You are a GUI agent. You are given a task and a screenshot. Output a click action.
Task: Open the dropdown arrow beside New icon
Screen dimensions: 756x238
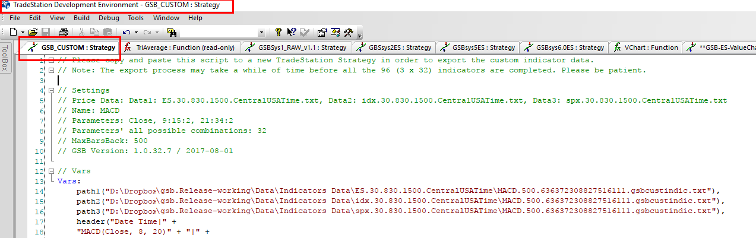coord(23,32)
